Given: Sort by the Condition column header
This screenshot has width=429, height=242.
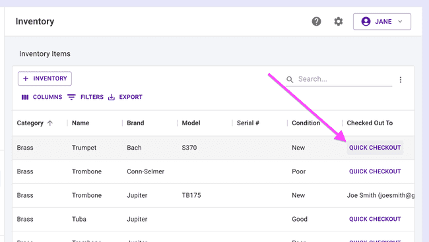Looking at the screenshot, I should pyautogui.click(x=306, y=123).
